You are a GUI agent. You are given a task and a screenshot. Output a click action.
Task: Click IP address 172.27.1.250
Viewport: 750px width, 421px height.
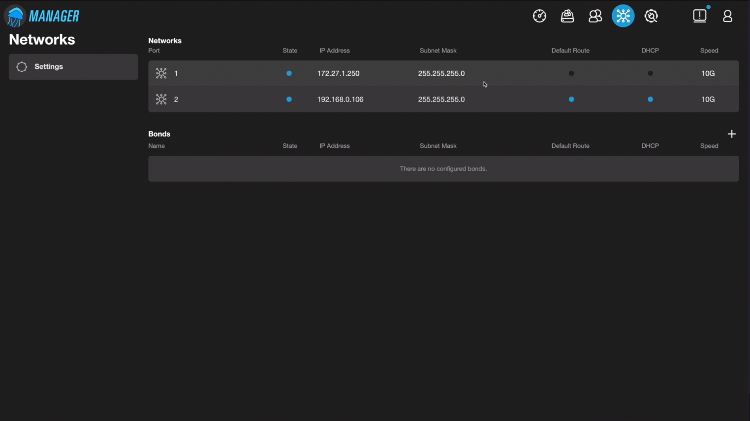click(338, 74)
